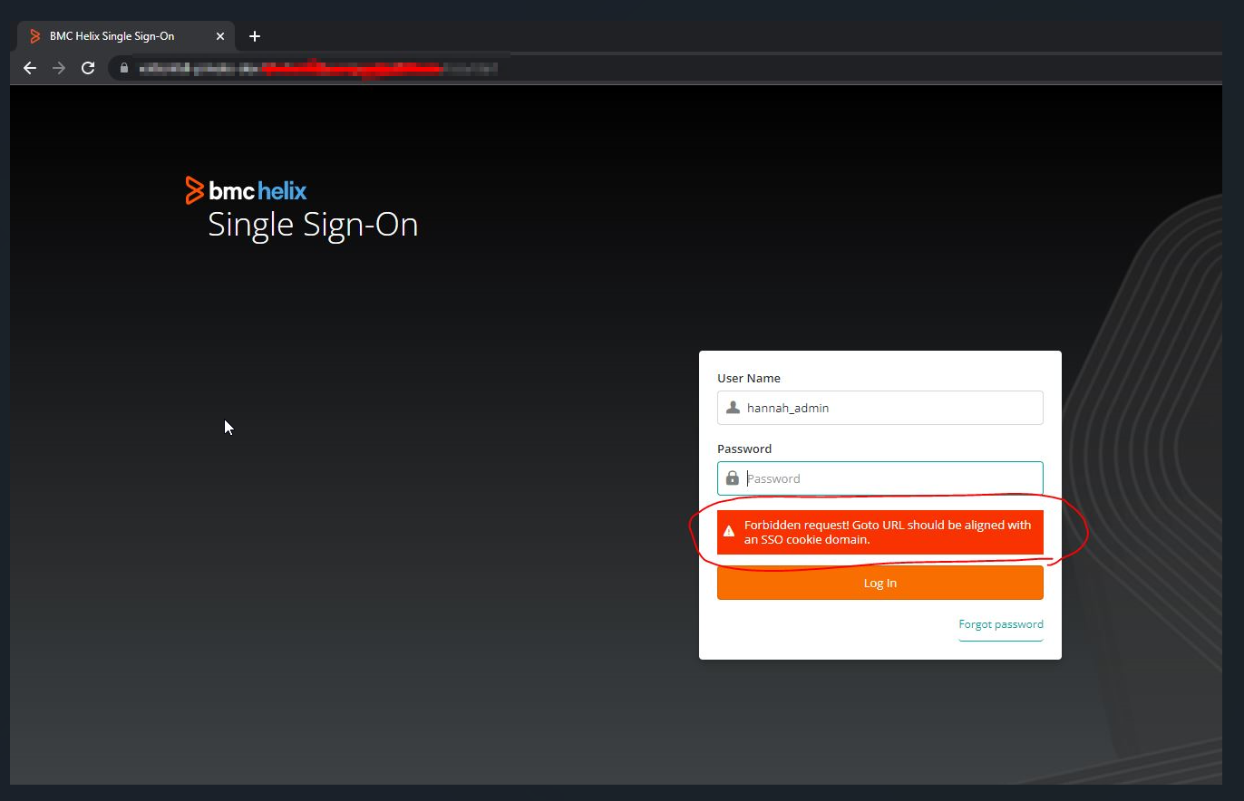Click the padlock site security icon
The width and height of the screenshot is (1244, 801).
click(x=123, y=68)
